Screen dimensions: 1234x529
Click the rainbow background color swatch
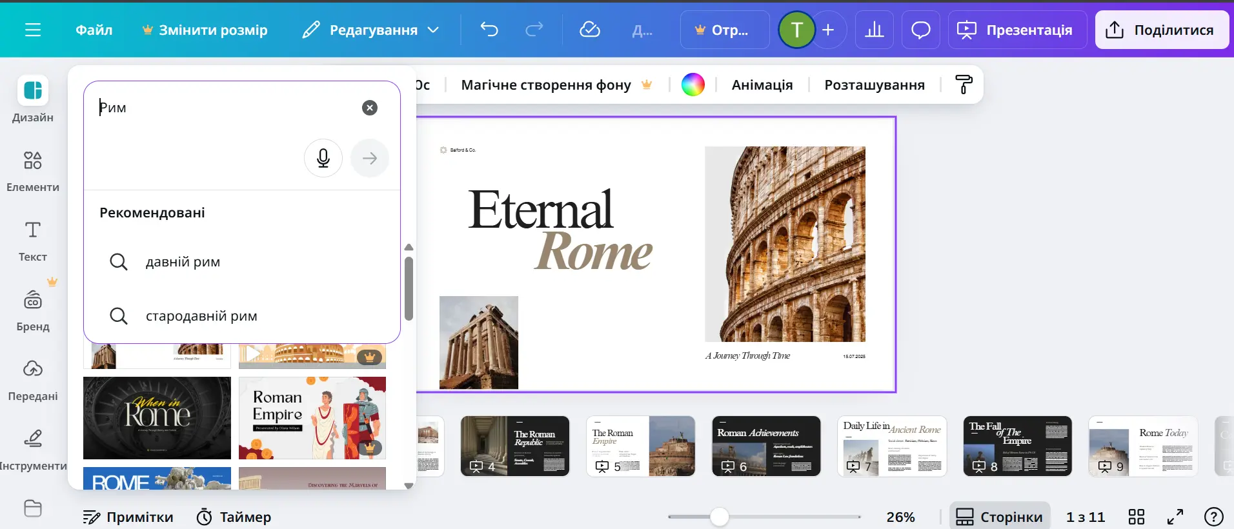693,85
